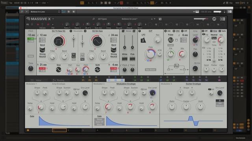Select oscillator 2 Bend mode icon
The image size is (252, 141).
coord(113,50)
